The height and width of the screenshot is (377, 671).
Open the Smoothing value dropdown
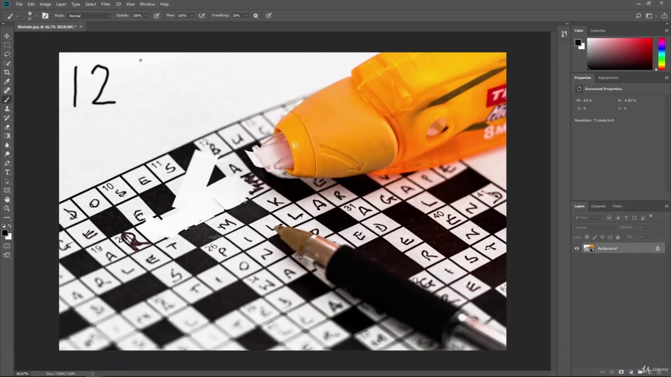click(246, 16)
